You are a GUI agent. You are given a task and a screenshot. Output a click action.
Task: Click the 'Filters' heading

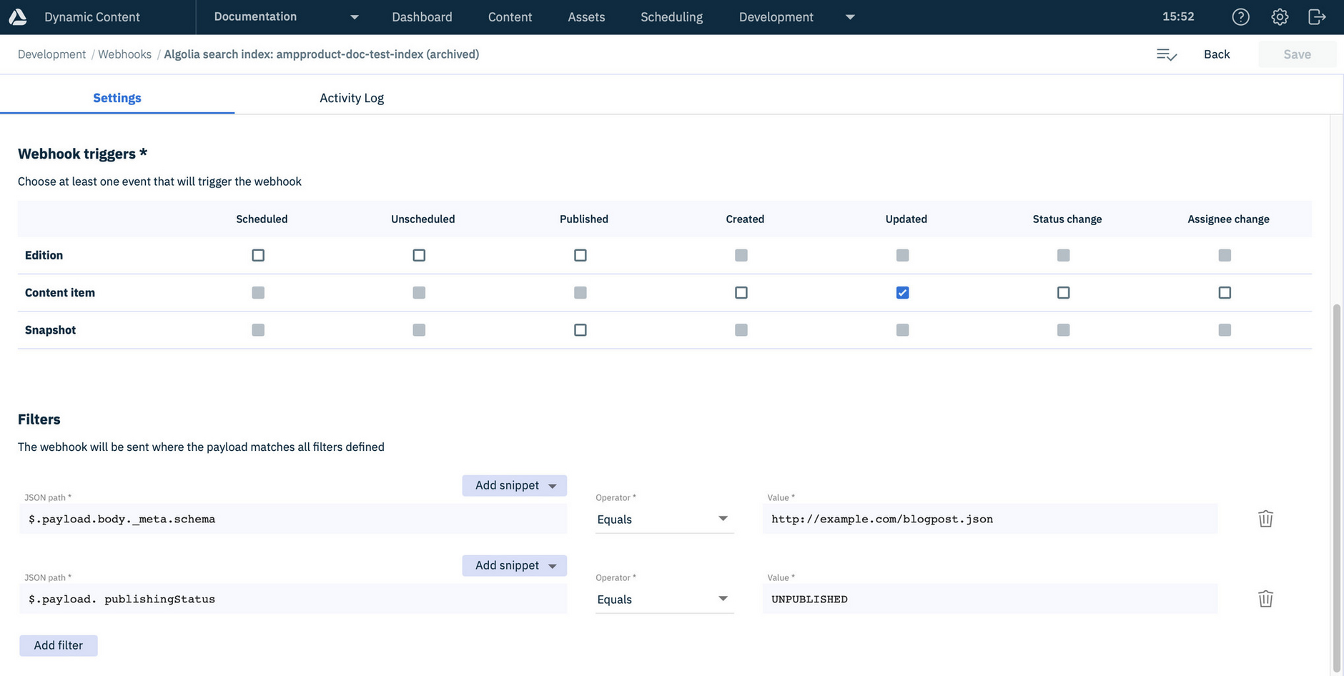click(x=39, y=419)
